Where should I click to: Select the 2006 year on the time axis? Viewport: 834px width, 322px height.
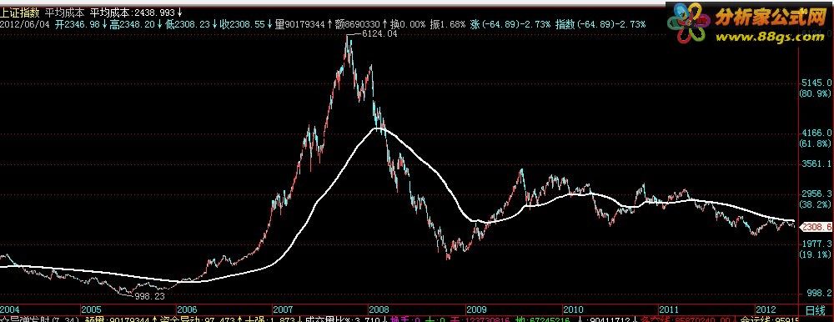(x=187, y=309)
